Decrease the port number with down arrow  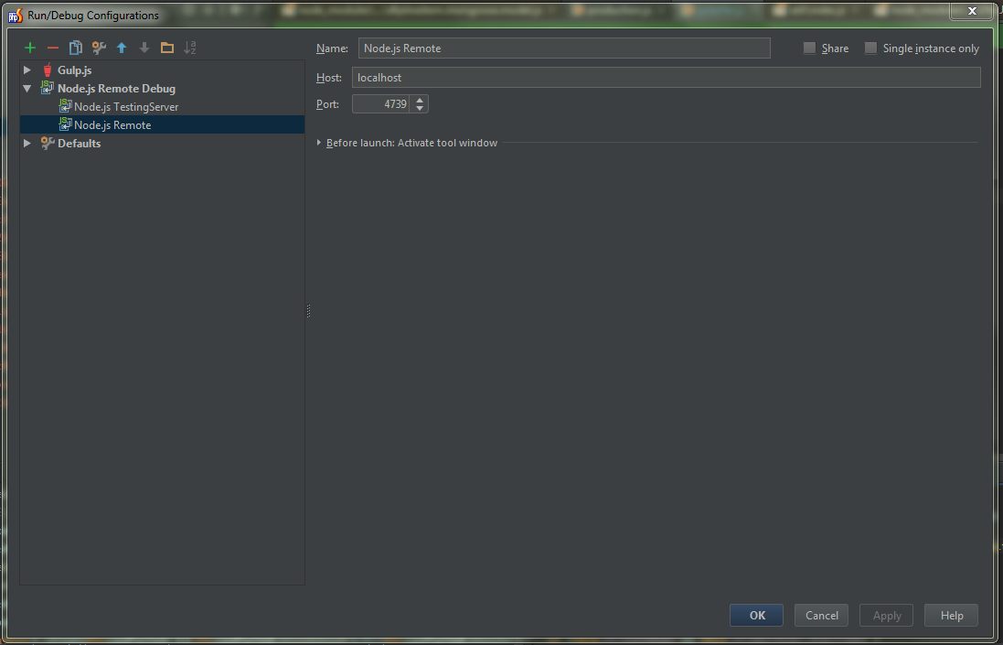tap(420, 108)
